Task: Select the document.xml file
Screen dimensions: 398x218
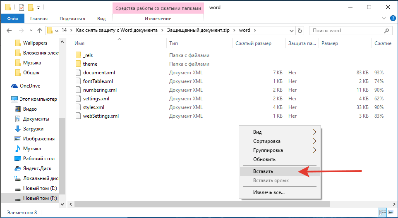Action: [99, 73]
